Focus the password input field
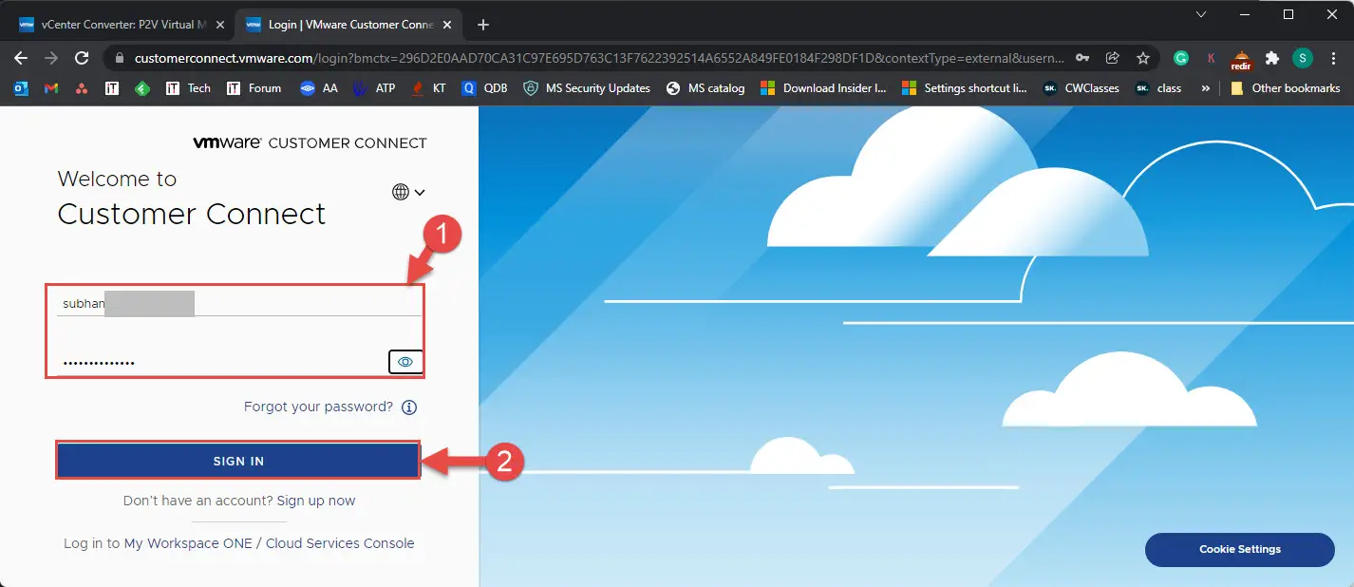Screen dimensions: 1354x587 221,362
